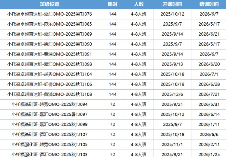Click 4-8人班 cell in TJ076 row
The image size is (226, 157).
[139, 14]
